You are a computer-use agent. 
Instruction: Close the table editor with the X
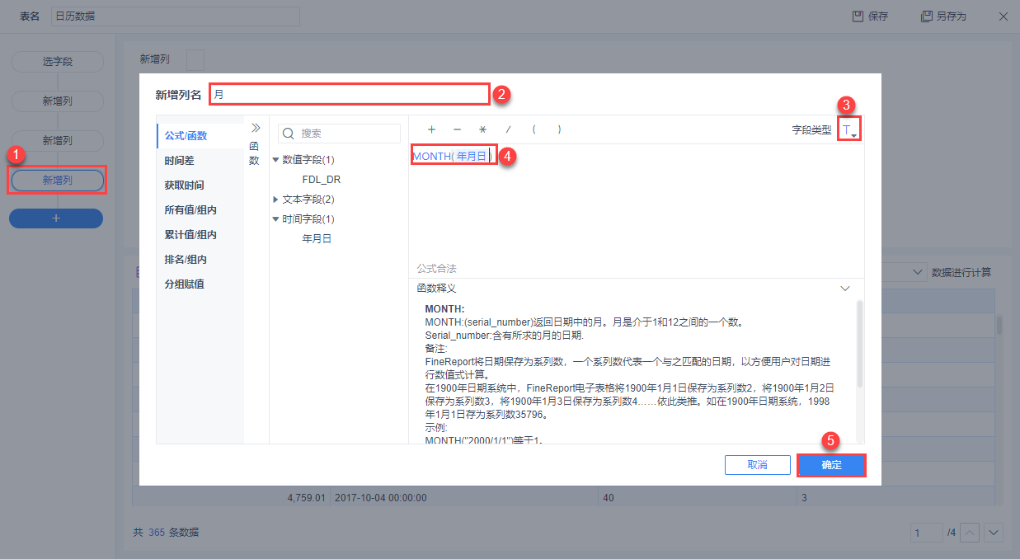click(1004, 16)
